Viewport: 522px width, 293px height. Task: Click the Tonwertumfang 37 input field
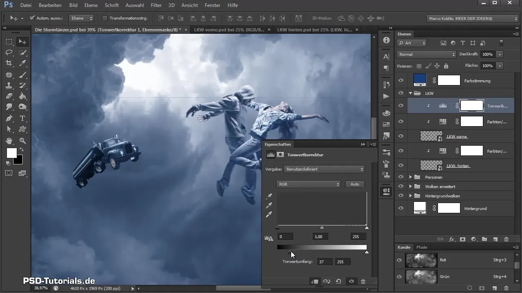click(325, 262)
